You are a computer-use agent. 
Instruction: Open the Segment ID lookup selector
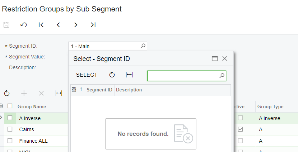[143, 46]
